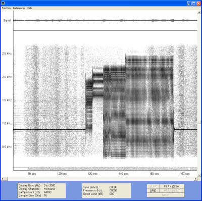The width and height of the screenshot is (202, 201).
Task: Click the Signal waveform strip
Action: (x=105, y=20)
